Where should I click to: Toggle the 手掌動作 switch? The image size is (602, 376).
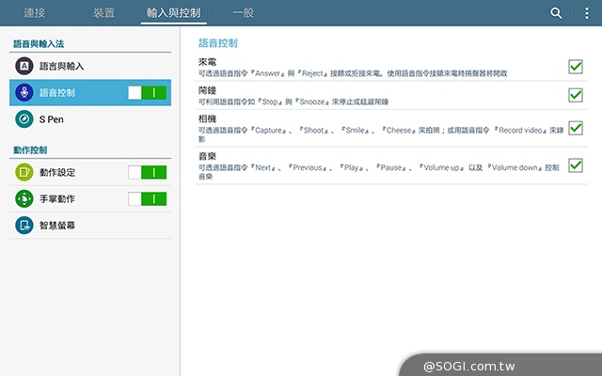click(148, 198)
